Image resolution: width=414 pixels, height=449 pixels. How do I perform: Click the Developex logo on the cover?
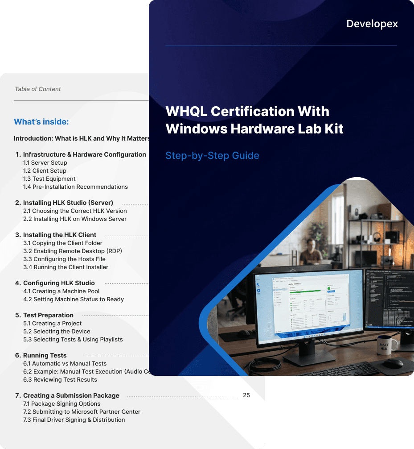click(372, 24)
